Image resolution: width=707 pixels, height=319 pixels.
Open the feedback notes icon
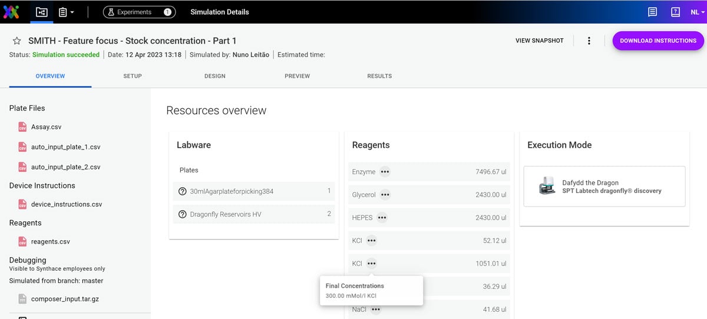click(652, 12)
